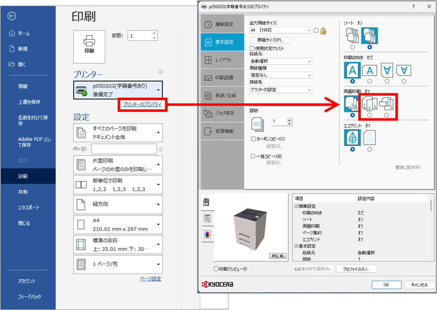
Task: Enable the 使用状況でリスト checkbox
Action: pos(252,48)
